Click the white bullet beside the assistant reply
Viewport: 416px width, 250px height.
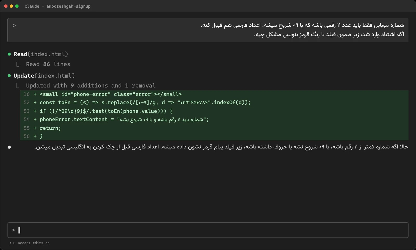tap(9, 147)
